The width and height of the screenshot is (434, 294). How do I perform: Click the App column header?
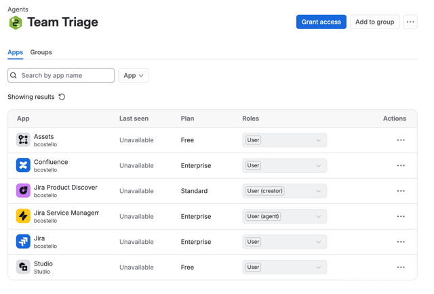[x=23, y=119]
